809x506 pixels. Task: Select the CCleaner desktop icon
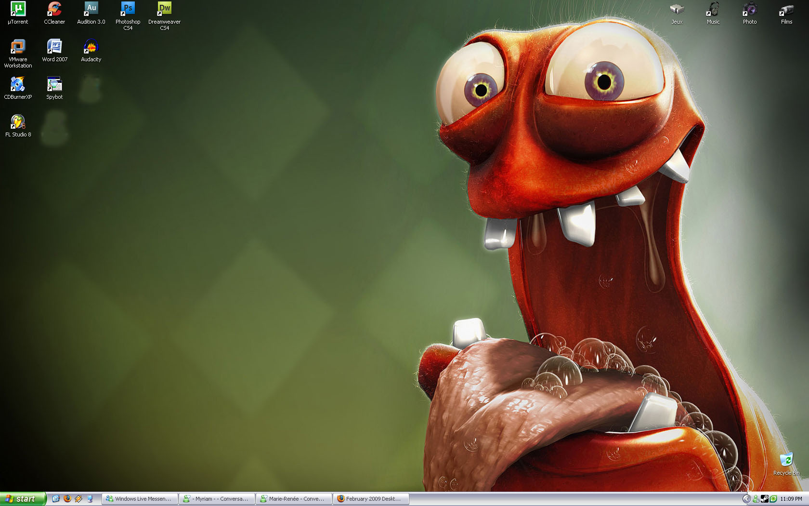[54, 9]
